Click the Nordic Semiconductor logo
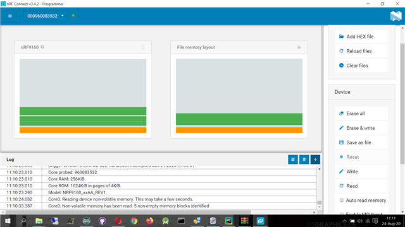The image size is (405, 227). (396, 16)
